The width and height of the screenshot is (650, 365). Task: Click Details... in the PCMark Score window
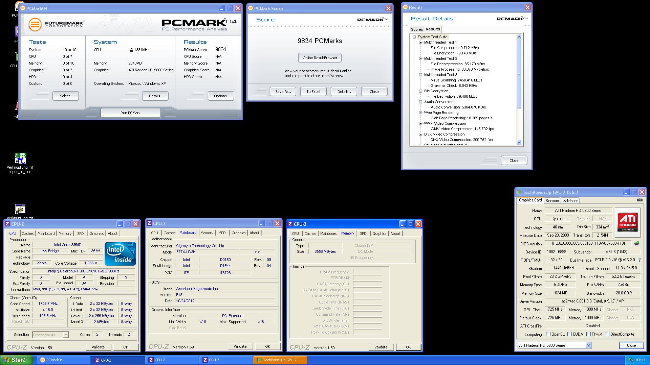tap(345, 92)
